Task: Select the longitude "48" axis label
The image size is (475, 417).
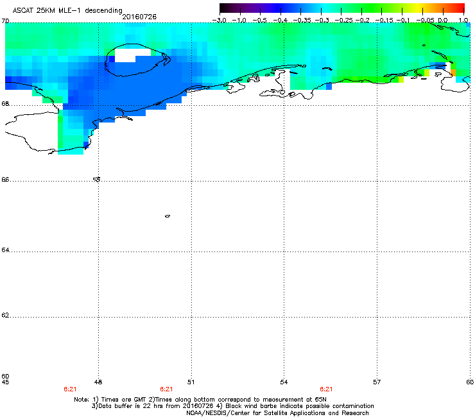Action: pyautogui.click(x=98, y=382)
